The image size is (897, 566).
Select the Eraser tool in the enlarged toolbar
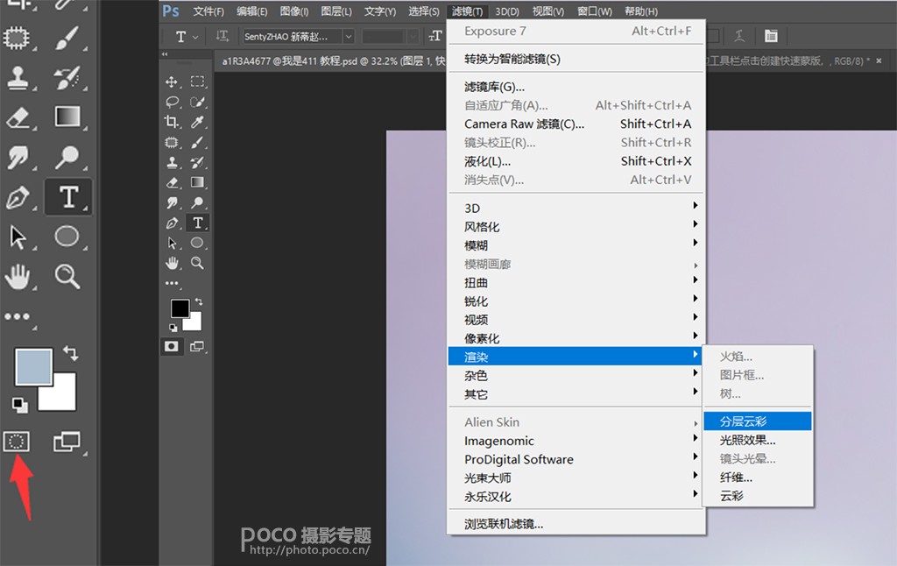[x=18, y=117]
